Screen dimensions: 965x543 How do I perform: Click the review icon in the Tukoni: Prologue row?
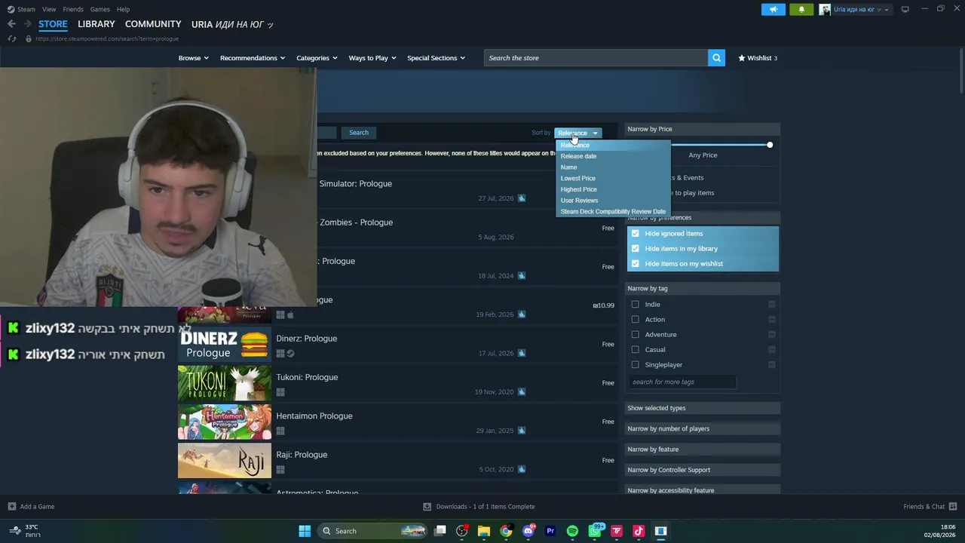[x=521, y=392]
